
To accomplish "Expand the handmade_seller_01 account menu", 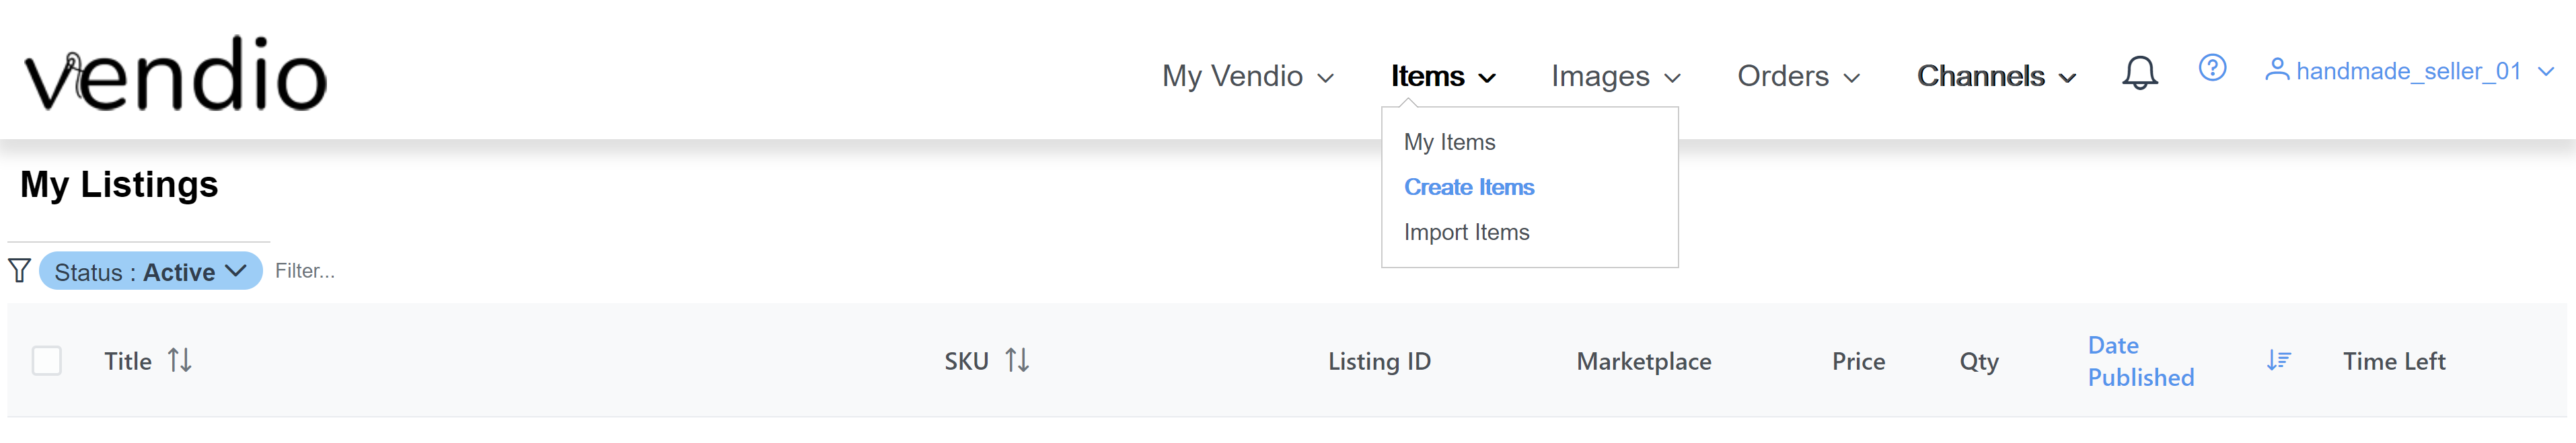I will 2420,71.
